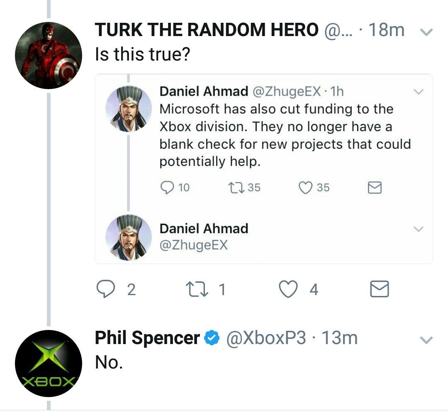
Task: Send TURK's tweet via direct message
Action: 379,289
